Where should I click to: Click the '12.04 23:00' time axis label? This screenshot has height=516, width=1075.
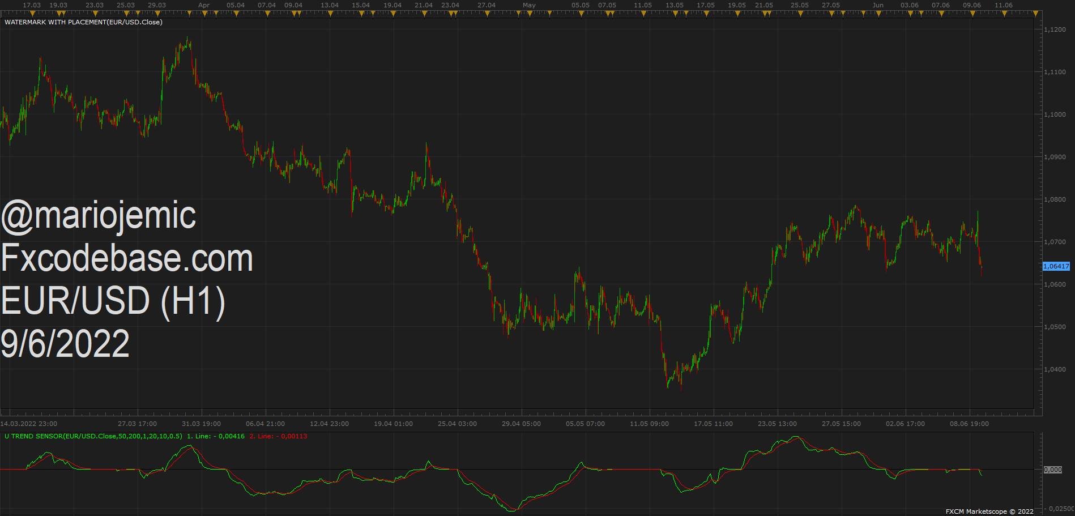coord(330,424)
